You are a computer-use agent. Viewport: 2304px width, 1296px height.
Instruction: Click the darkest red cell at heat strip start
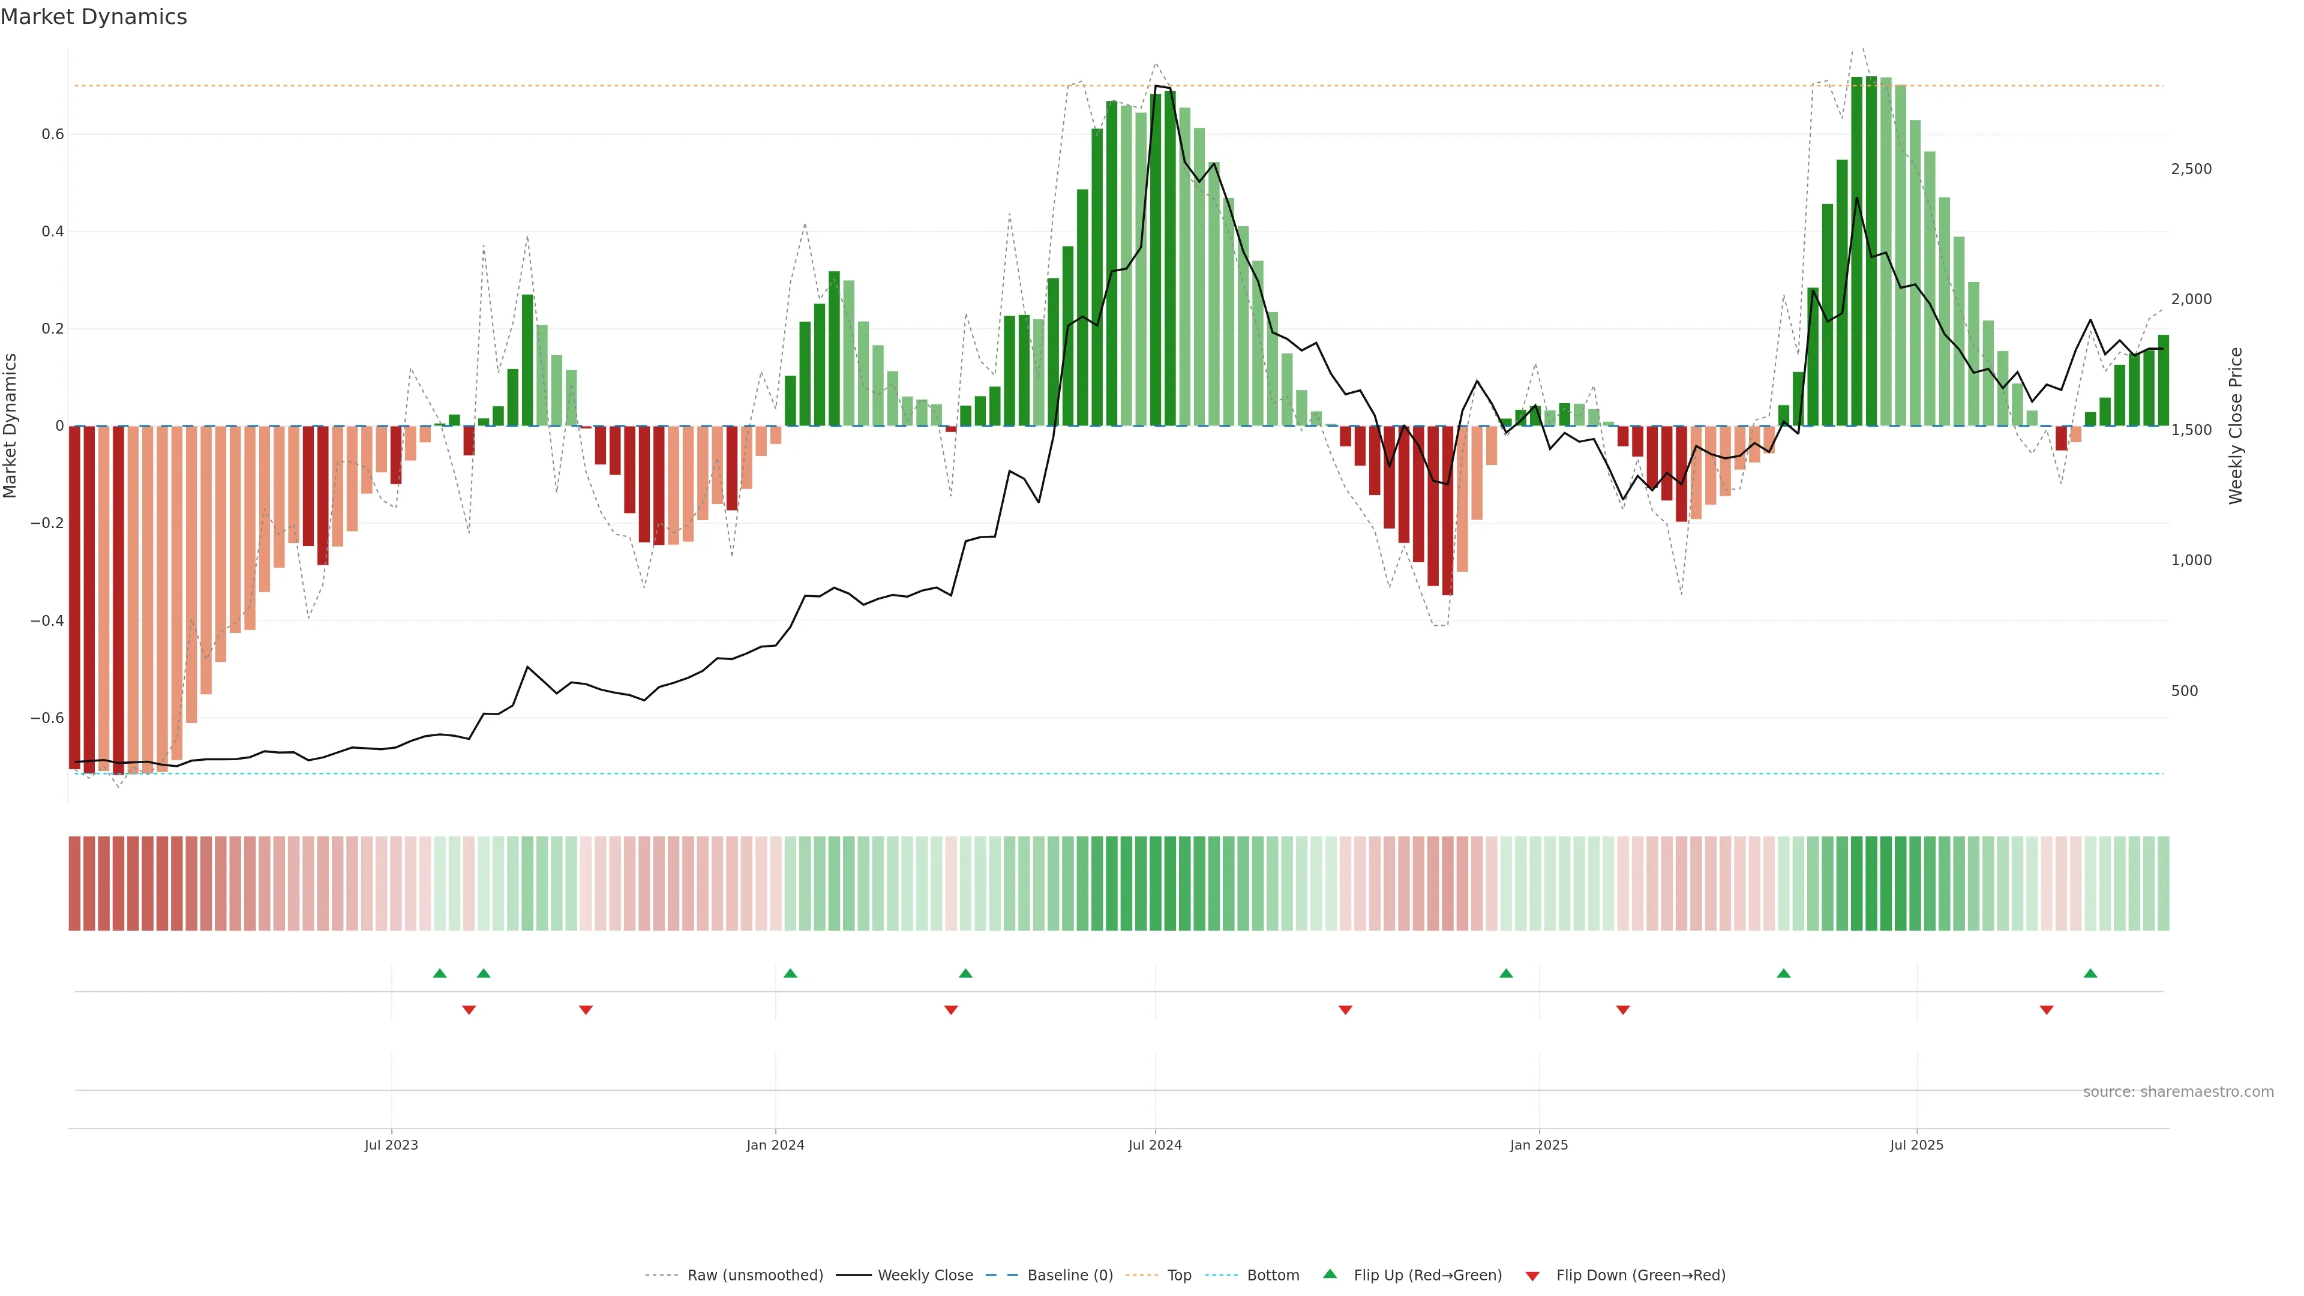[x=75, y=883]
